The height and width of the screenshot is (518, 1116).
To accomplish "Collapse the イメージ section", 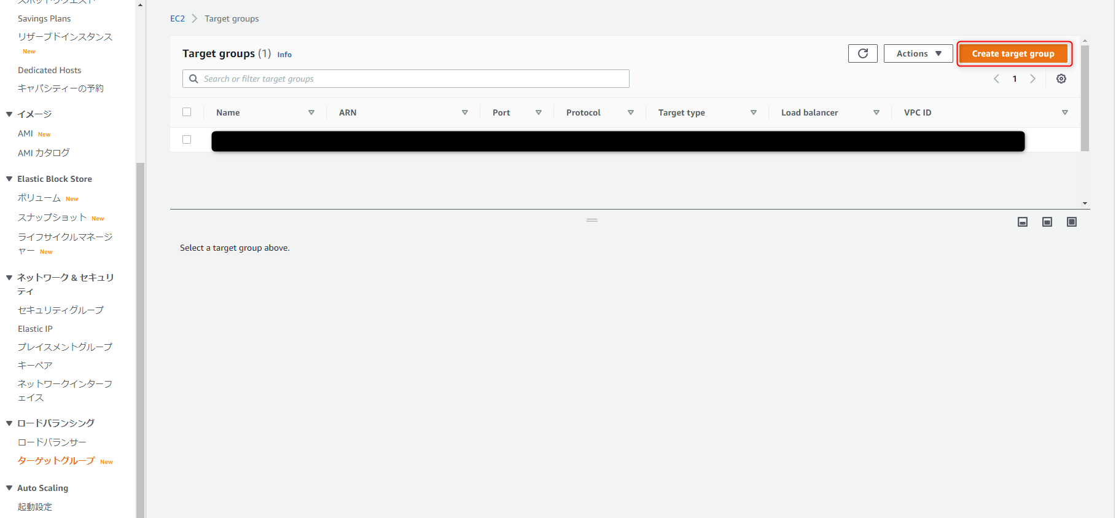I will [9, 114].
